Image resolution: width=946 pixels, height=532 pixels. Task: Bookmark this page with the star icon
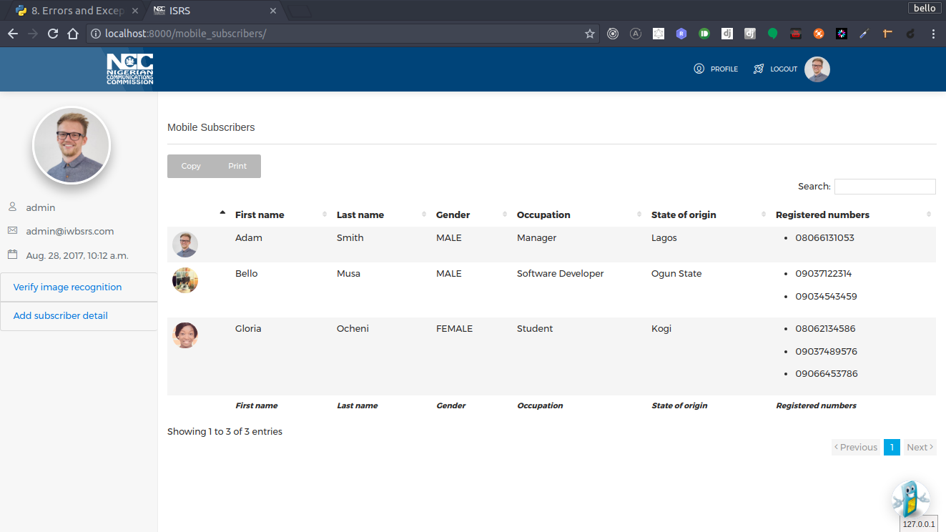pos(590,34)
